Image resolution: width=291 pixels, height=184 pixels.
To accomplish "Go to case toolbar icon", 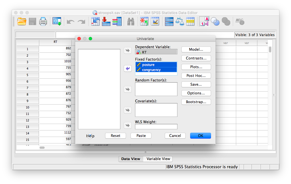I will pos(95,21).
